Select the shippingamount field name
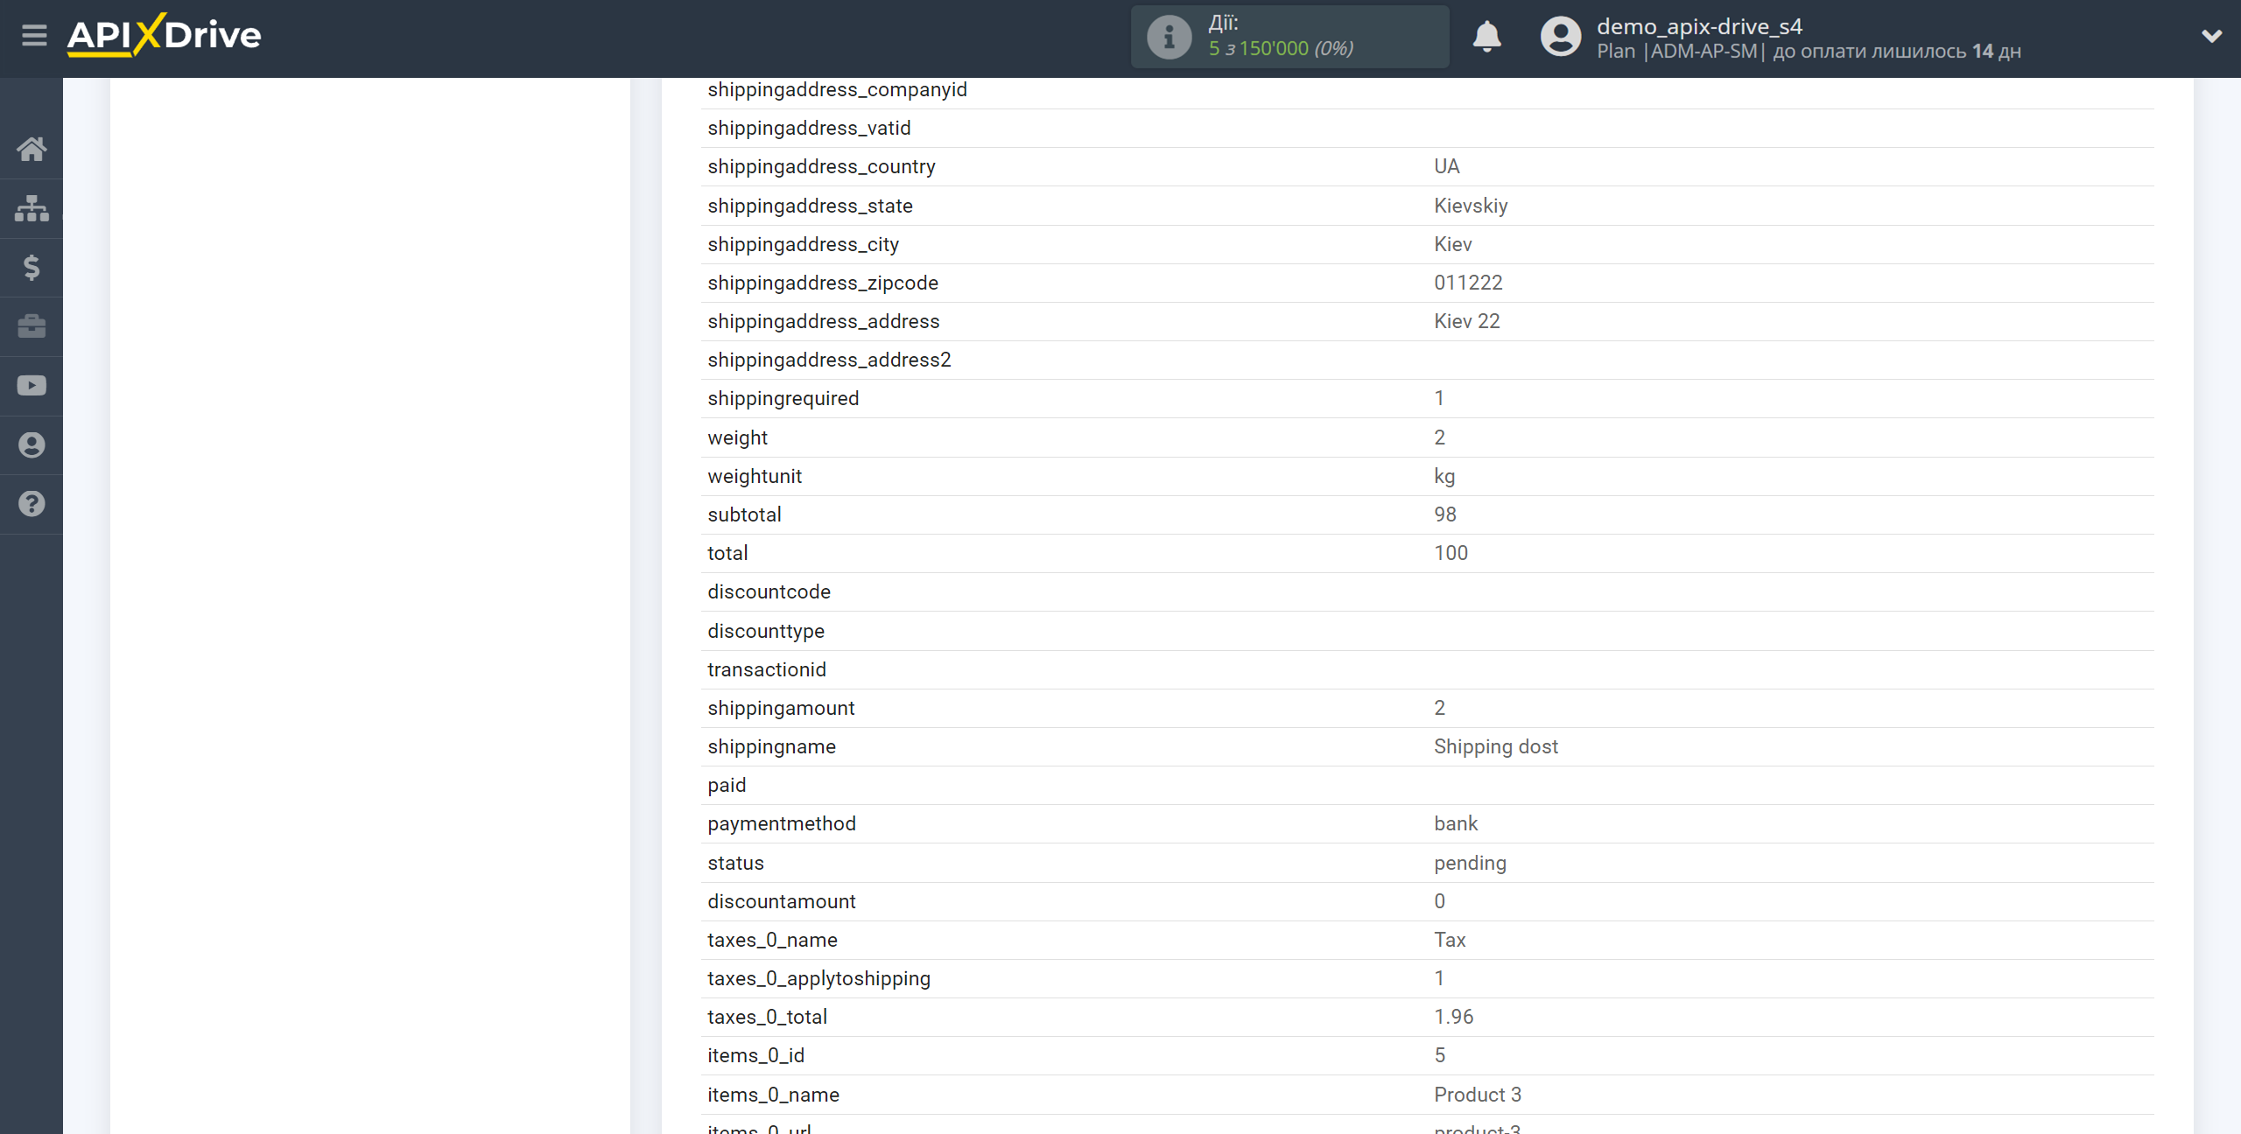 (x=781, y=708)
